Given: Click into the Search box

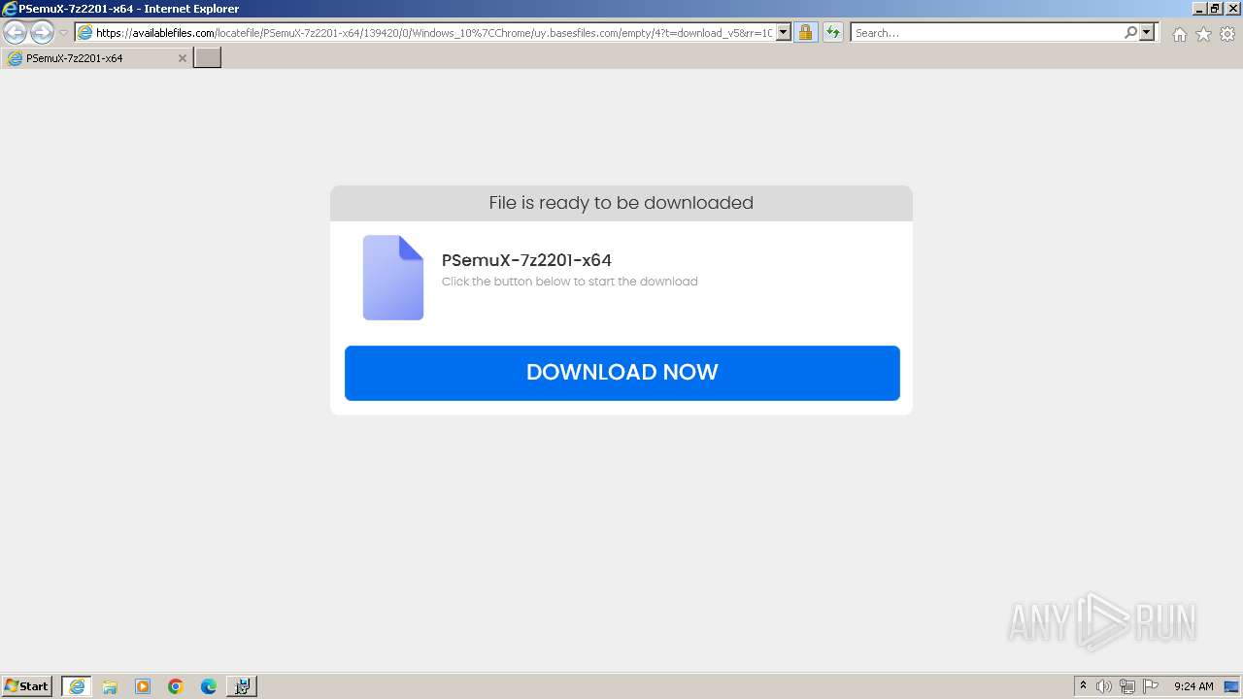Looking at the screenshot, I should pos(987,33).
